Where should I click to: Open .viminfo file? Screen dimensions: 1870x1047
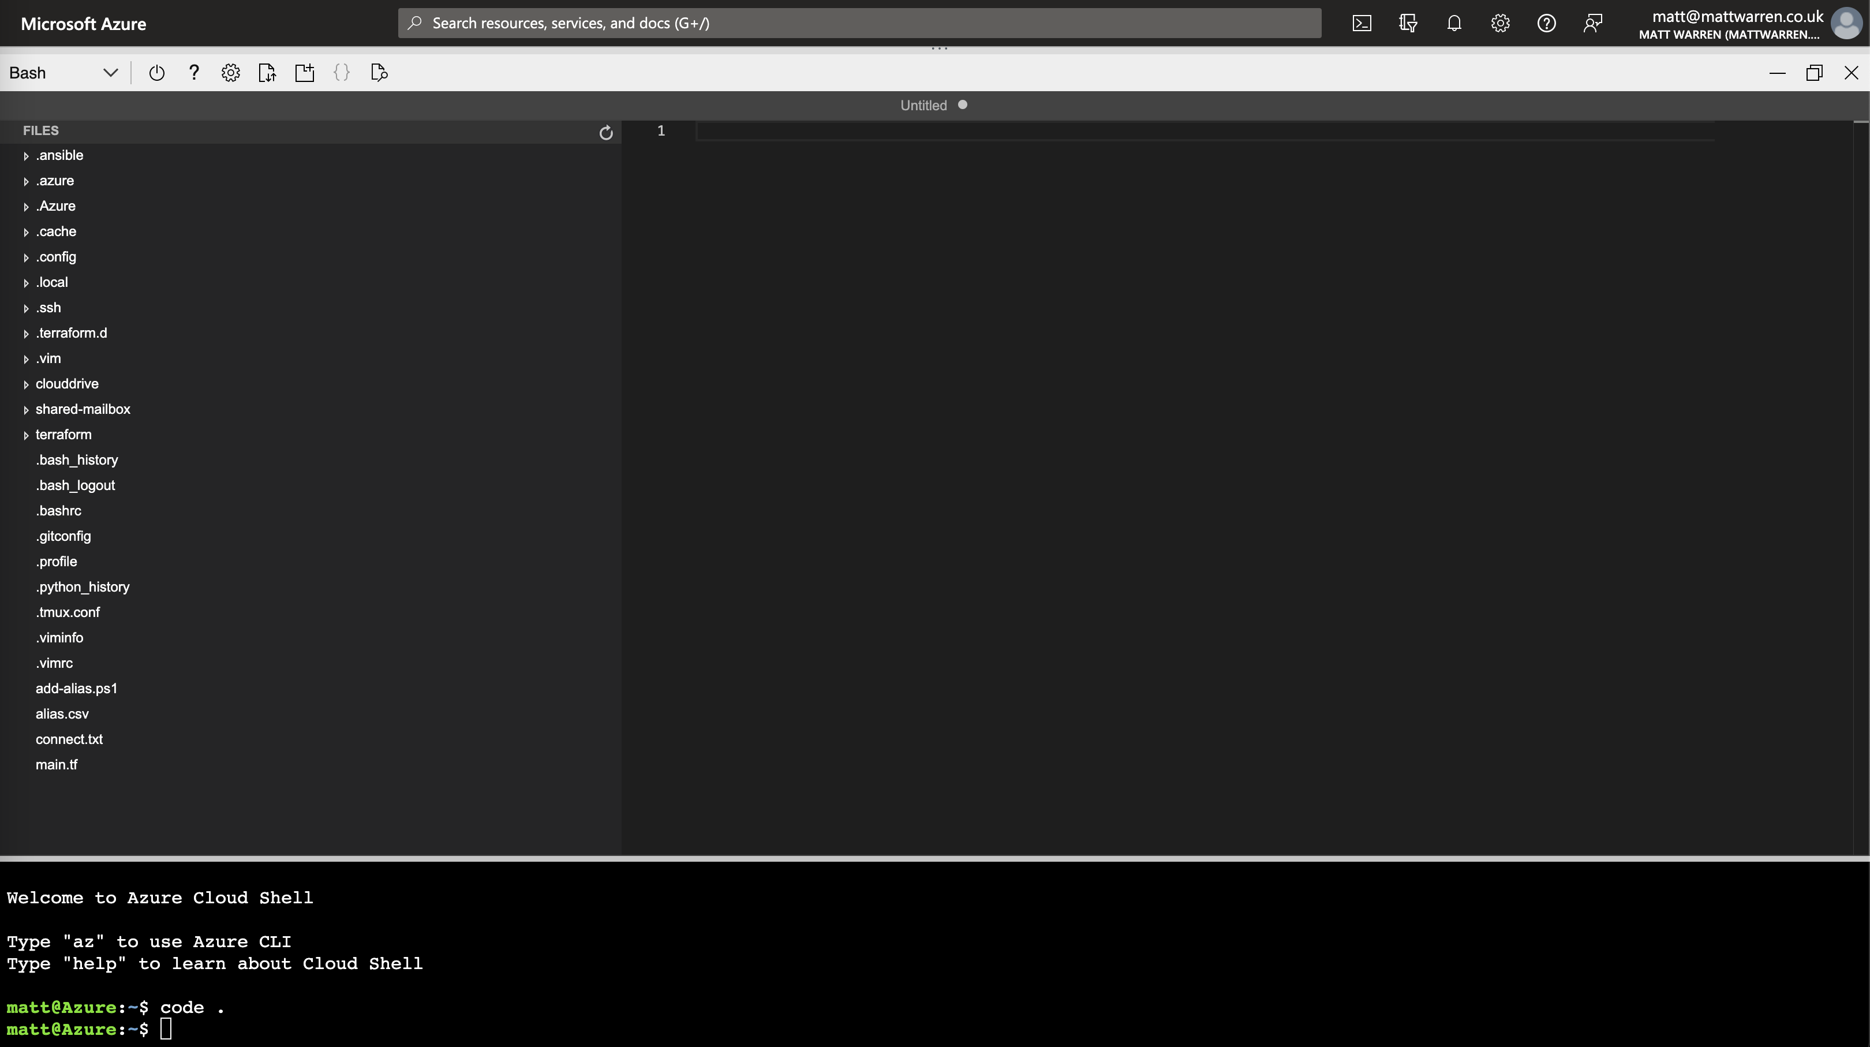coord(59,638)
